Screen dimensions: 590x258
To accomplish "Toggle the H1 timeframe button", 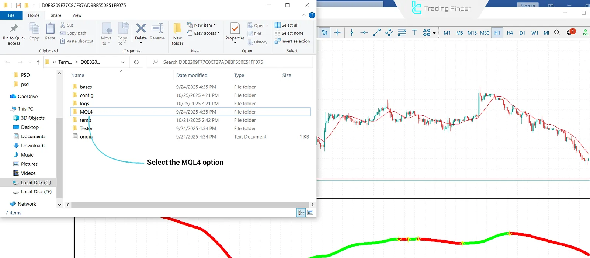I will [x=497, y=33].
